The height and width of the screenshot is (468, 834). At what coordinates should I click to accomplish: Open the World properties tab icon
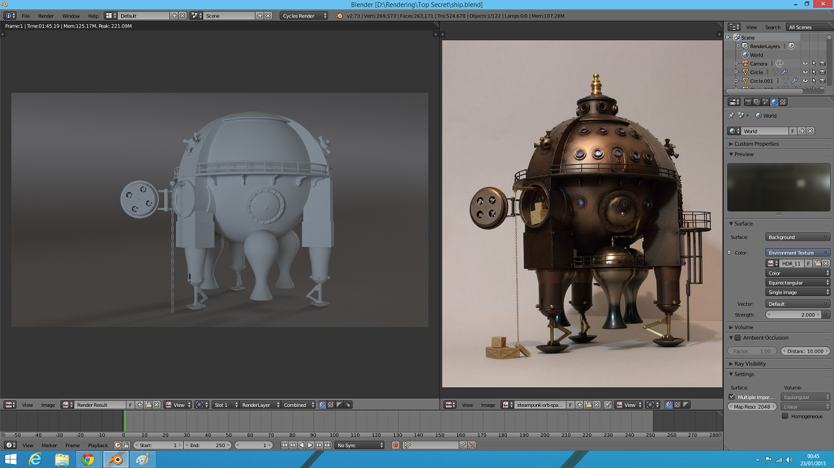(774, 102)
